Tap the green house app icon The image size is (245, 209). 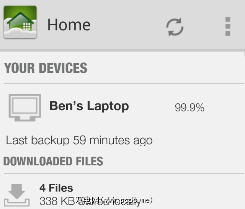point(20,23)
